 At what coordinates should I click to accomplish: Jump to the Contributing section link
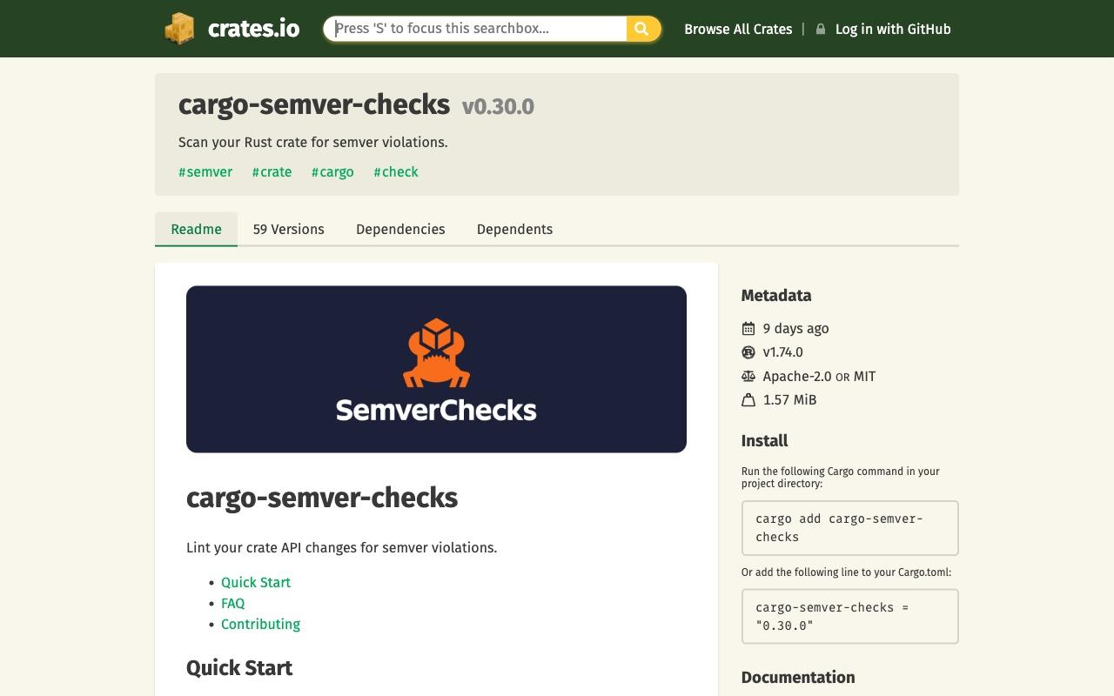(260, 624)
